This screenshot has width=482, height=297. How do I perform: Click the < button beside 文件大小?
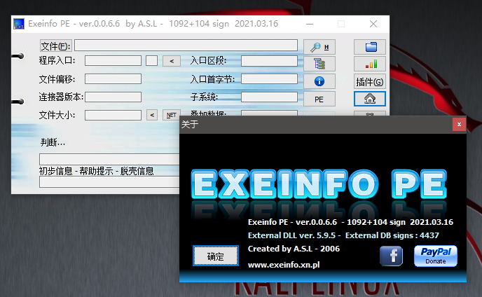152,115
